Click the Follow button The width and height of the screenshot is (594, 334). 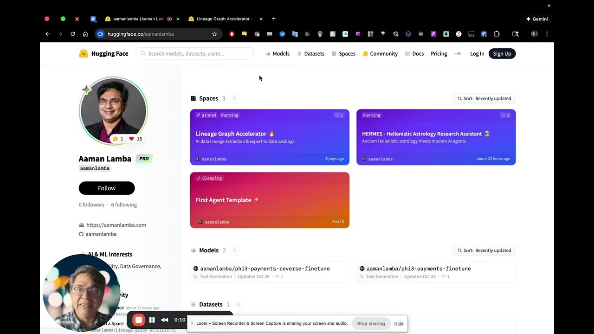107,188
